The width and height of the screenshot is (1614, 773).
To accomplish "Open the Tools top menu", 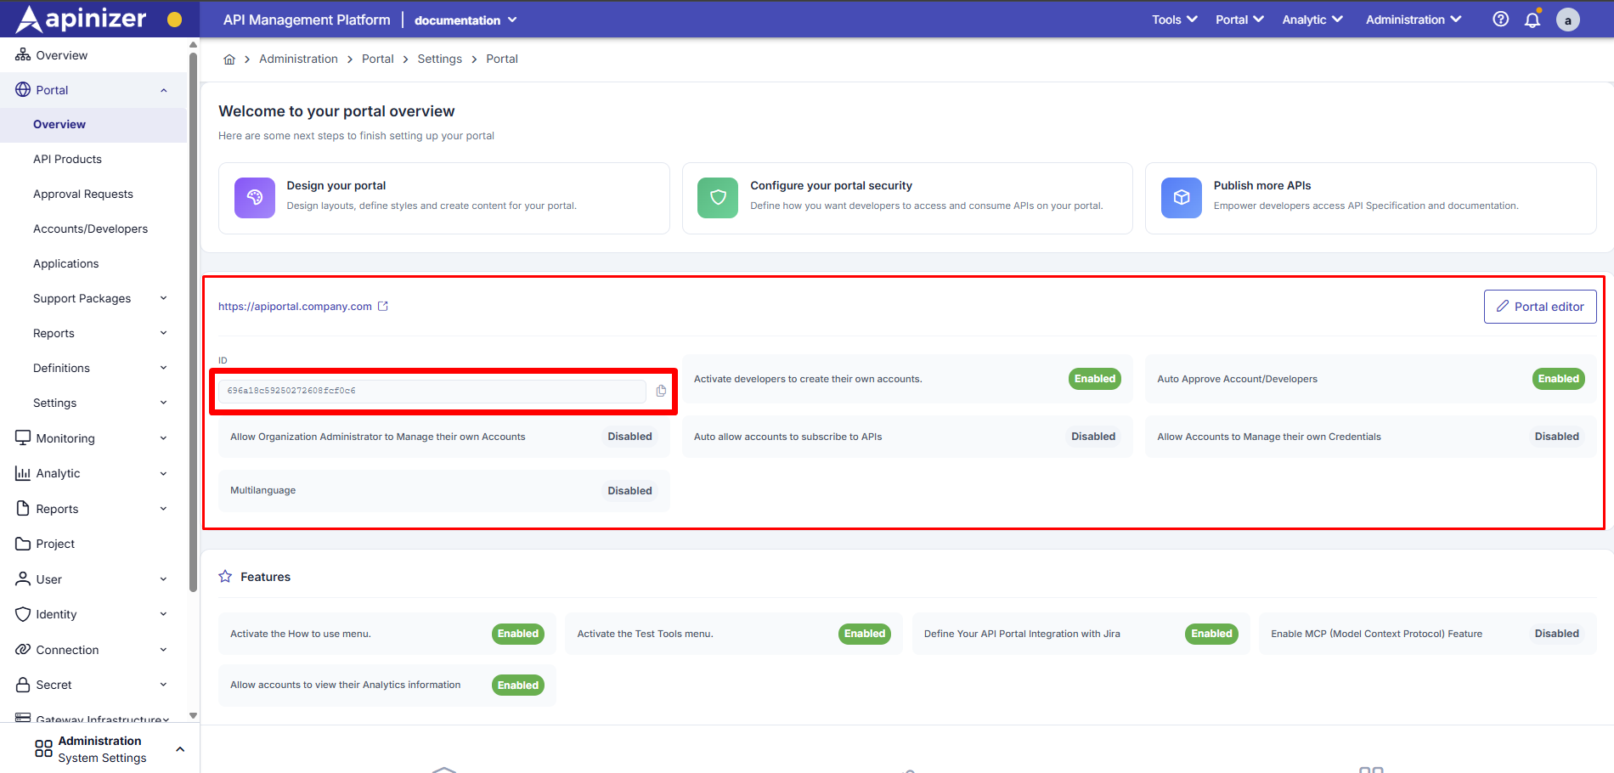I will [1174, 20].
